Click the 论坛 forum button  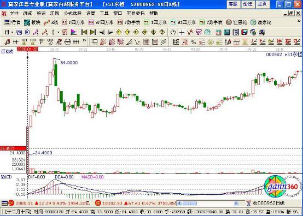coord(248,4)
